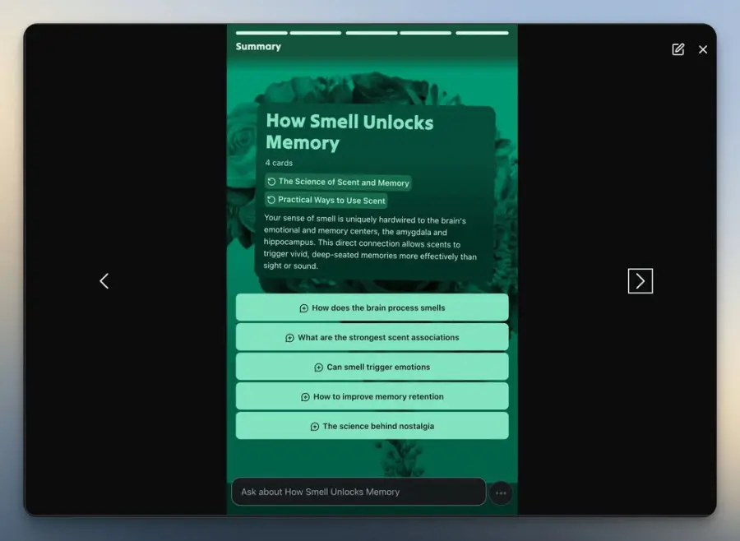
Task: Ask What are the strongest scent associations
Action: tap(372, 338)
